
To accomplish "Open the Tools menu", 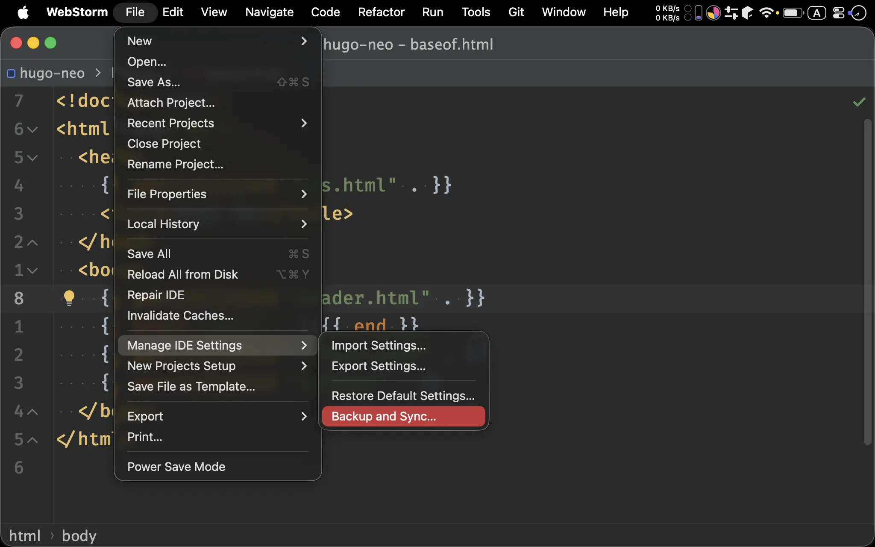I will pos(476,12).
